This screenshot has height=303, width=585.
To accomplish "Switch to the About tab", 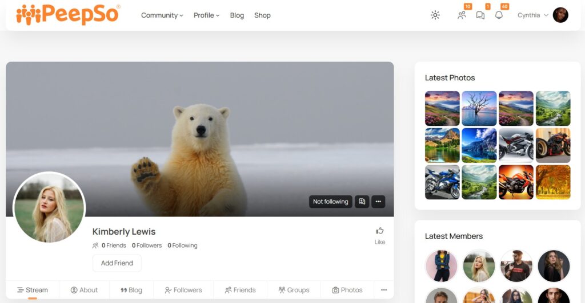I will coord(85,290).
